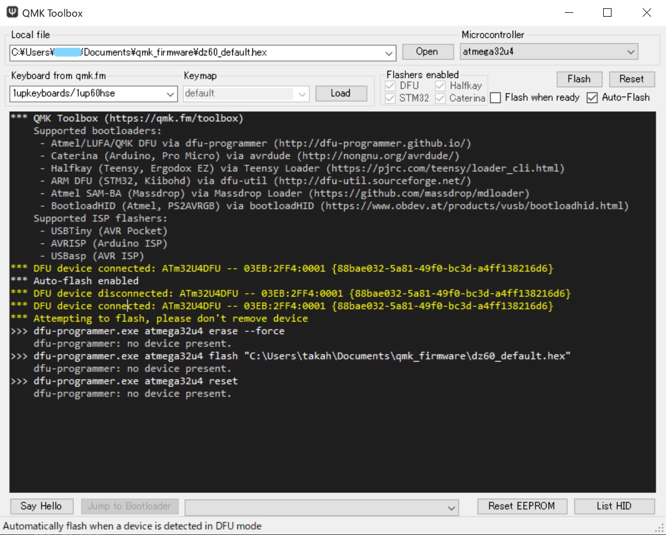This screenshot has width=666, height=535.
Task: Expand the bottom HID device dropdown
Action: point(451,507)
